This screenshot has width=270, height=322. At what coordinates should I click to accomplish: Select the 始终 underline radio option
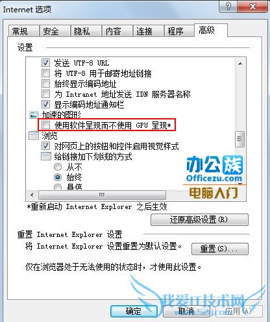(58, 177)
